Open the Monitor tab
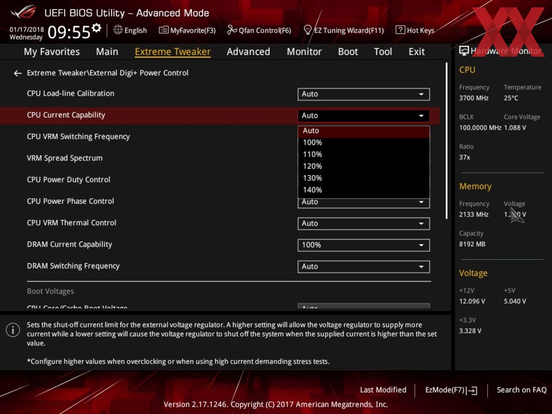 click(304, 52)
